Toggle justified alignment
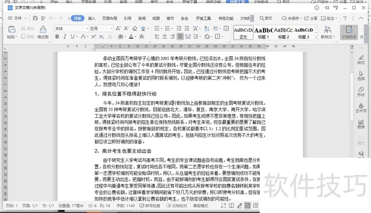Viewport: 371px width, 213px height. [x=180, y=37]
